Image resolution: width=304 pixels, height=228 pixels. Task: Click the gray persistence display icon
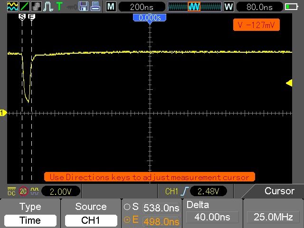[x=36, y=6]
